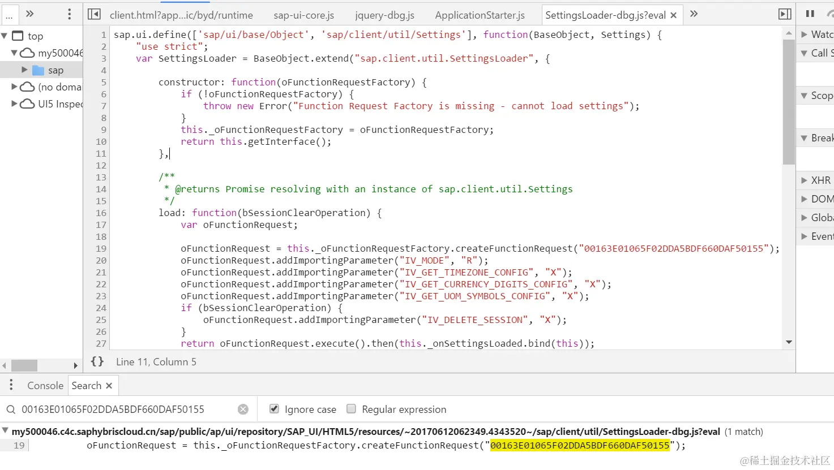This screenshot has height=470, width=834.
Task: Click 'IV_DELETE_SESSION' string in code
Action: pos(475,320)
